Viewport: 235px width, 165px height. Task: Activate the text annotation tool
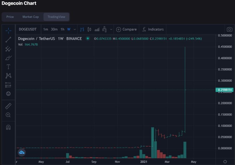coord(8,67)
